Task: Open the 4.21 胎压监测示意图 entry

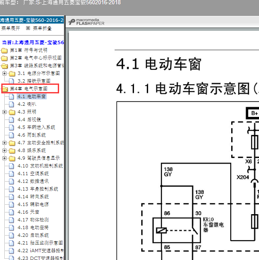Action: pyautogui.click(x=40, y=243)
